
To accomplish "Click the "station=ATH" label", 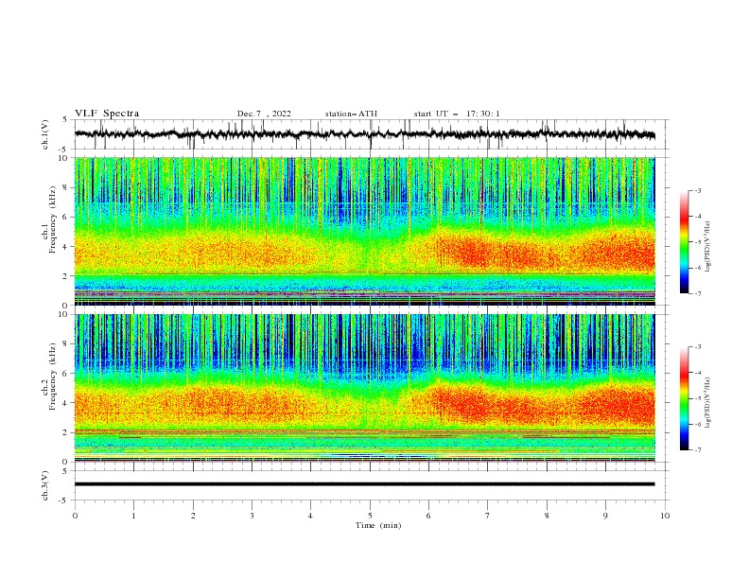I will 351,114.
